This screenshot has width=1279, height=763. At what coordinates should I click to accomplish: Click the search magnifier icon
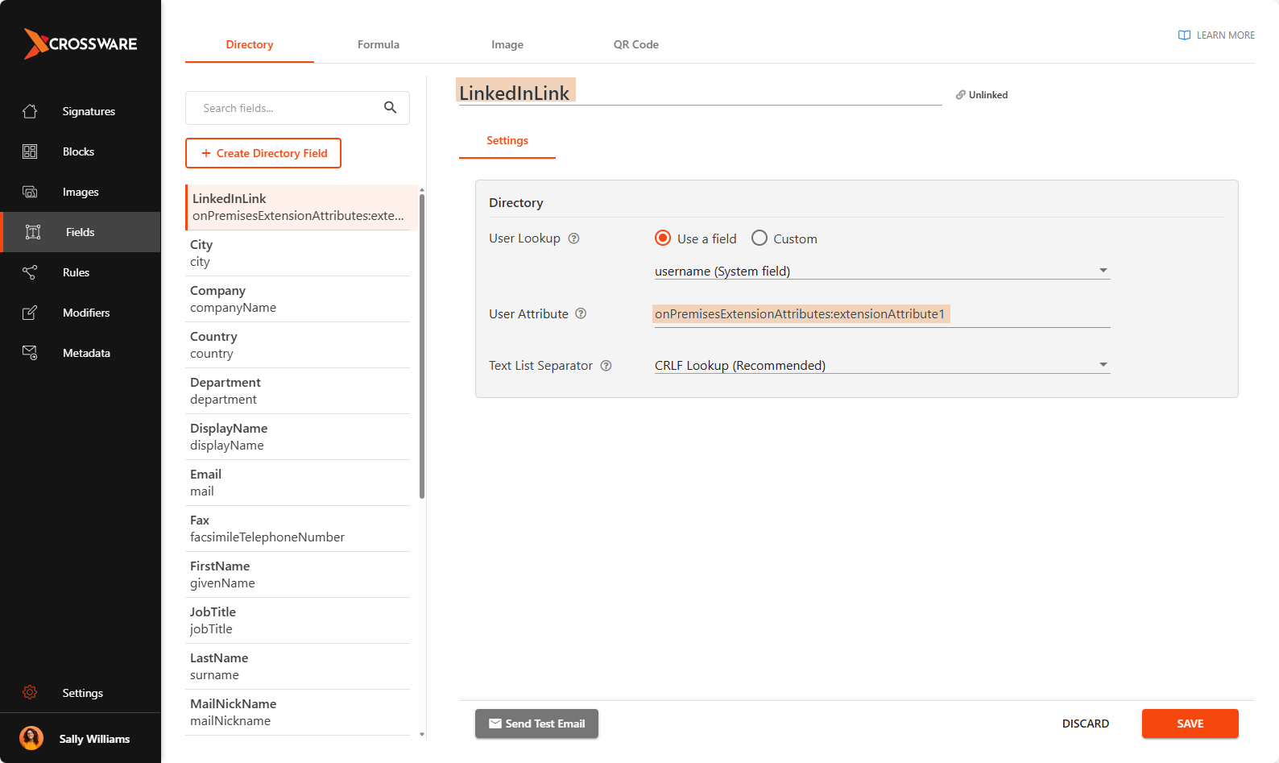click(x=390, y=108)
